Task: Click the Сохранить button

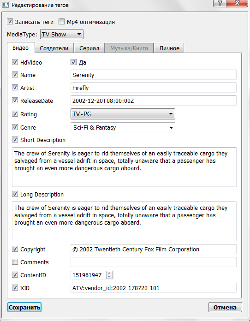Action: [24, 307]
